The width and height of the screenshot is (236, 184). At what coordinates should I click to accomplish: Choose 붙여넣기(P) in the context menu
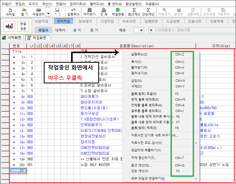[161, 68]
